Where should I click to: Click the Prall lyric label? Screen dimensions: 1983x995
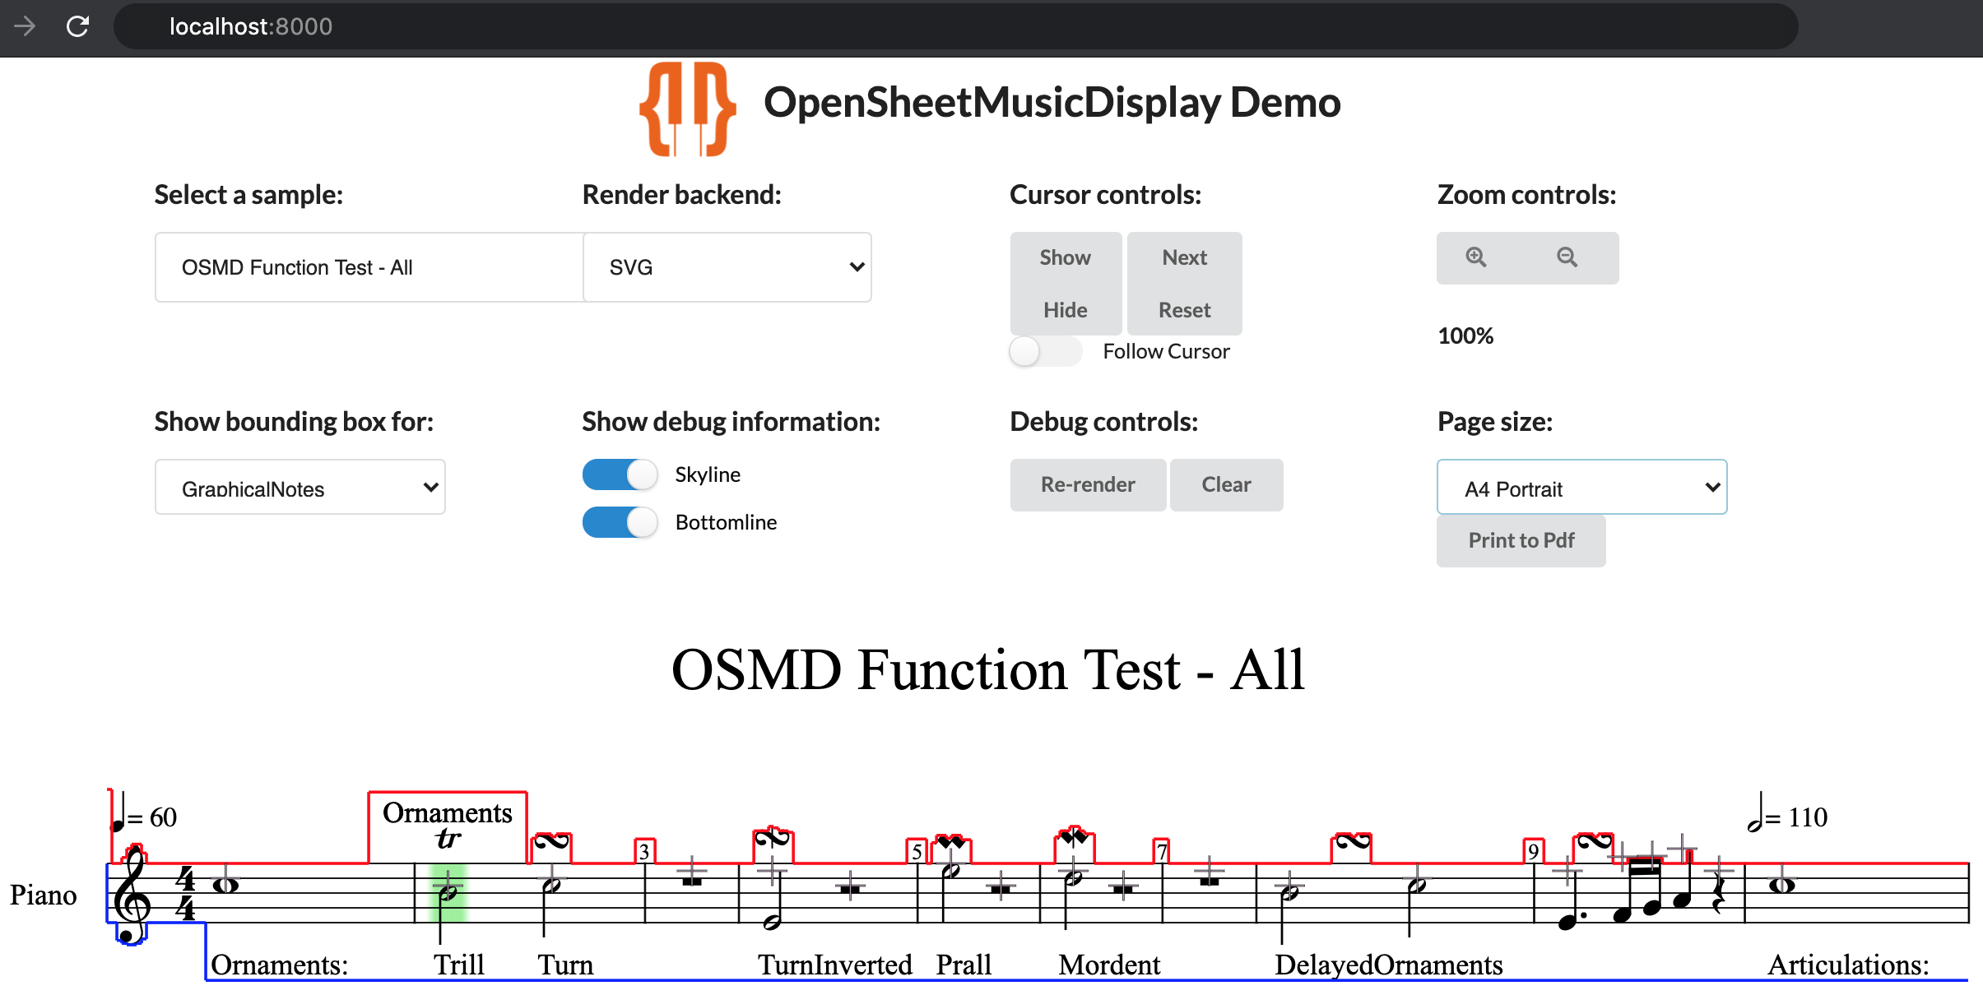tap(964, 965)
